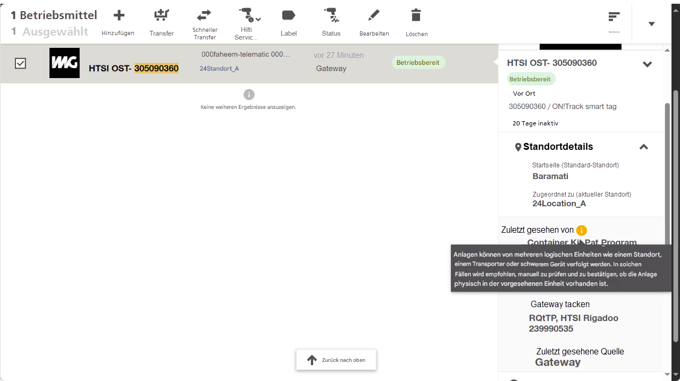Click the Status drill icon
The image size is (680, 381).
331,15
